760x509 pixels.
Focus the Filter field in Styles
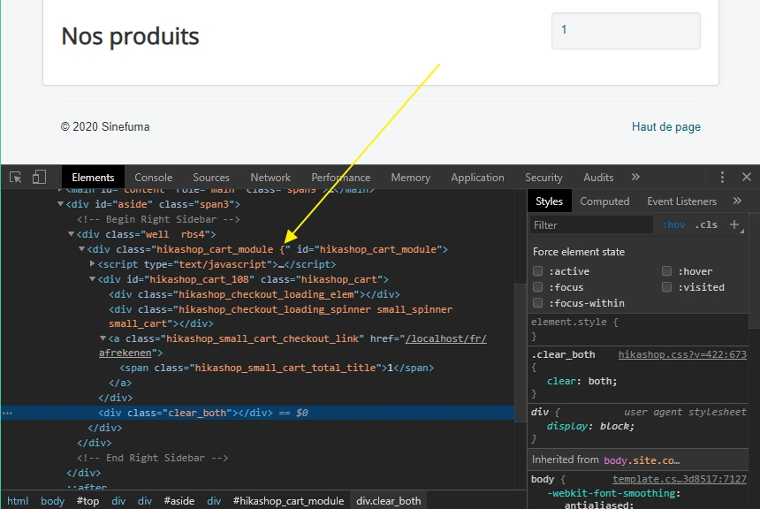pyautogui.click(x=592, y=224)
